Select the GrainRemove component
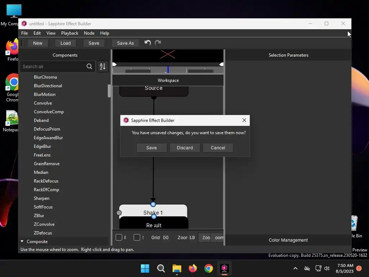Image resolution: width=369 pixels, height=277 pixels. point(46,164)
